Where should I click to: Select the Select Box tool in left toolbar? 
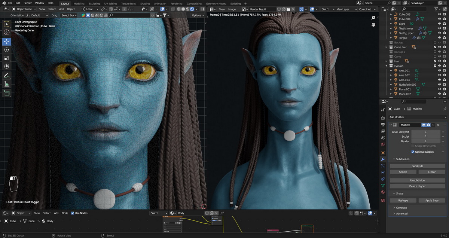7,24
